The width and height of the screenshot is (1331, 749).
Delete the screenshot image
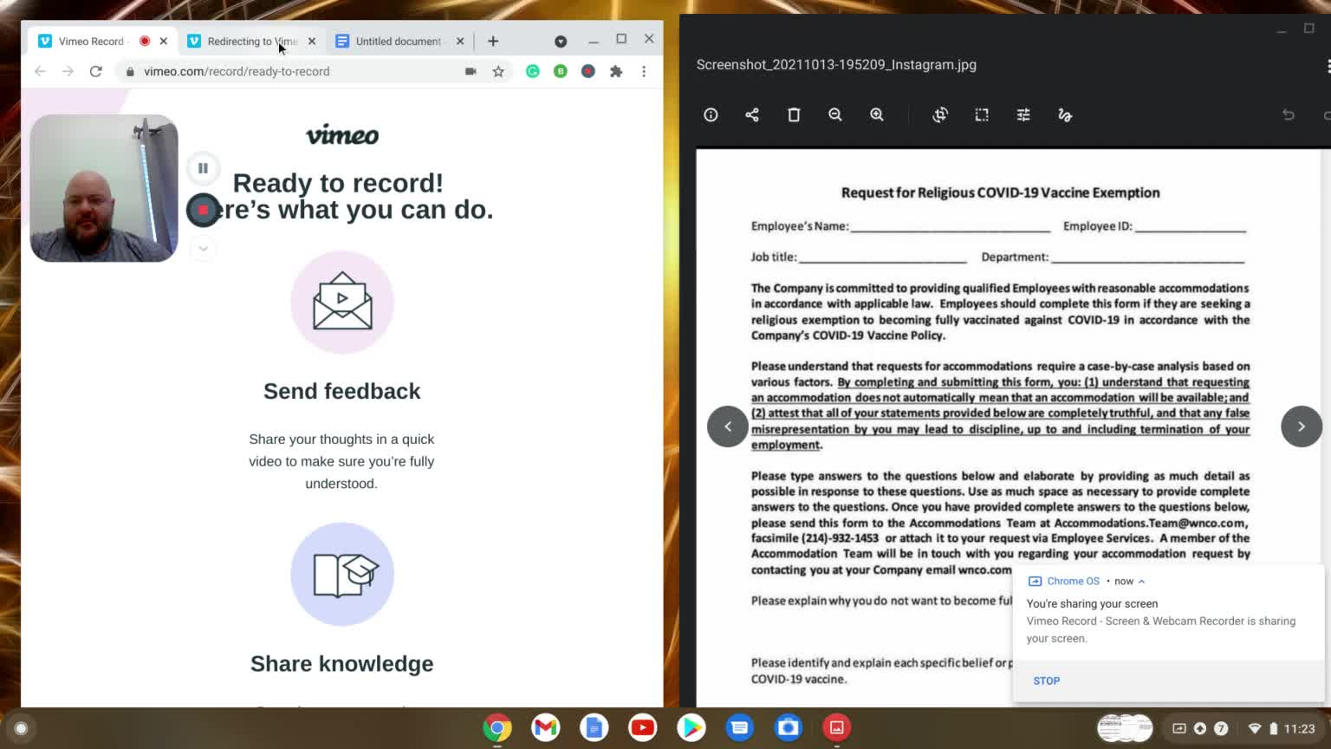coord(794,114)
